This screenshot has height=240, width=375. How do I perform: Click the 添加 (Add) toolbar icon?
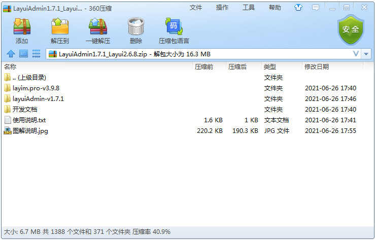pyautogui.click(x=22, y=26)
